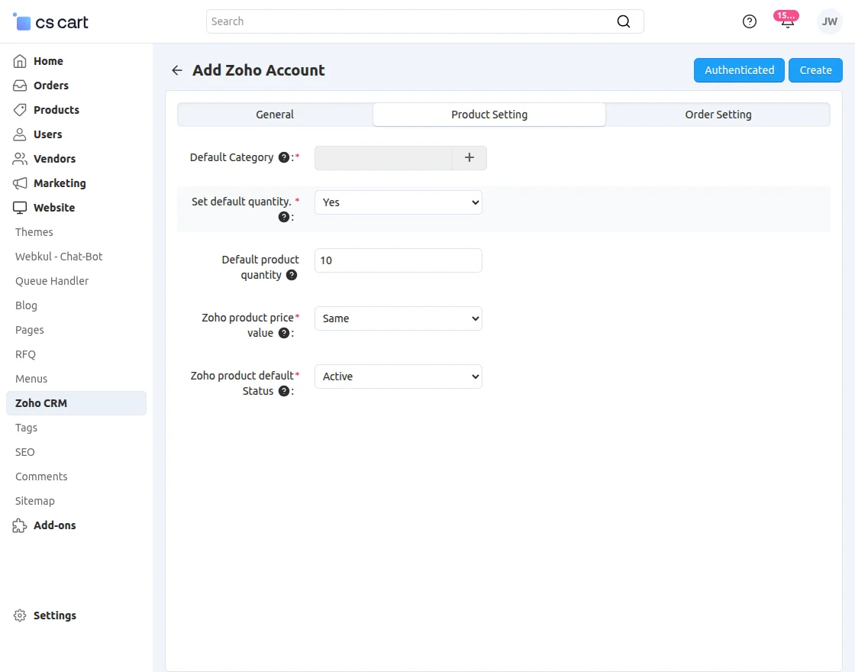Switch to the Order Setting tab

point(718,115)
